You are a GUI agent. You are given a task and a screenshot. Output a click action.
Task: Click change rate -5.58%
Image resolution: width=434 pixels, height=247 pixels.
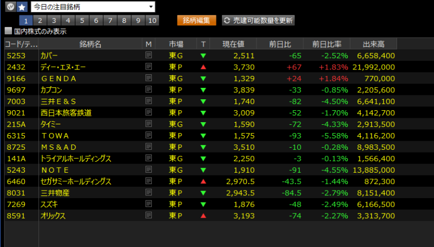click(335, 136)
